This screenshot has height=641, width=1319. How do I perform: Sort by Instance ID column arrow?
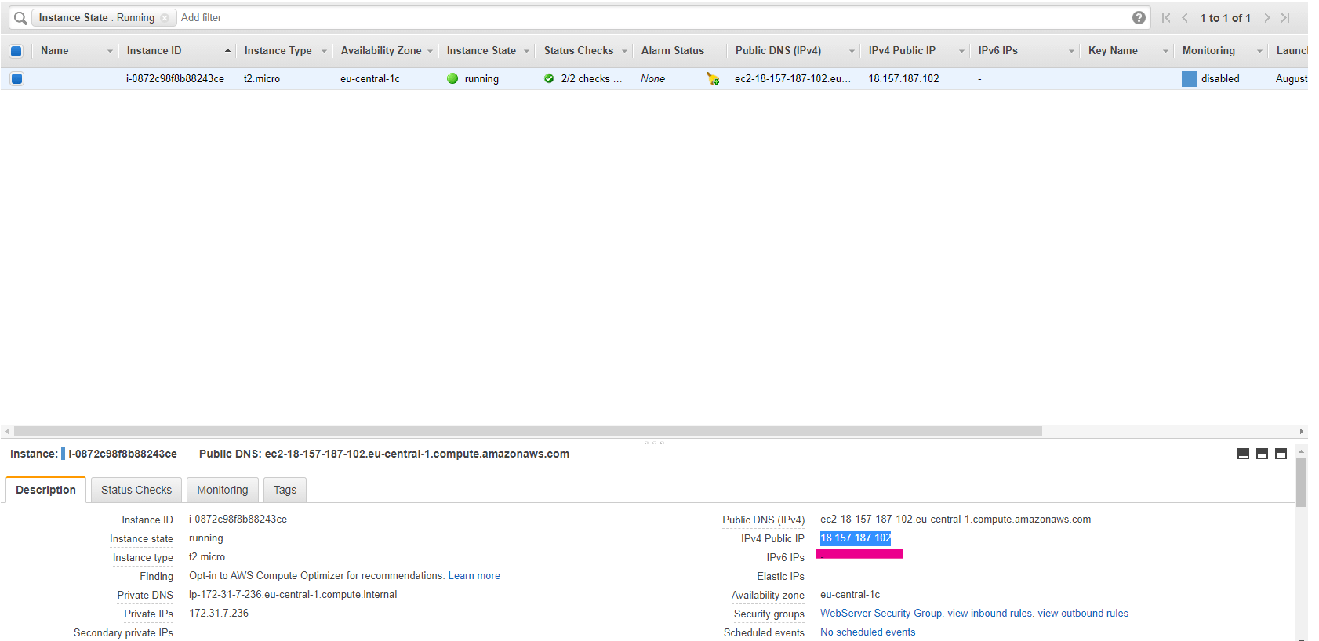click(x=227, y=51)
